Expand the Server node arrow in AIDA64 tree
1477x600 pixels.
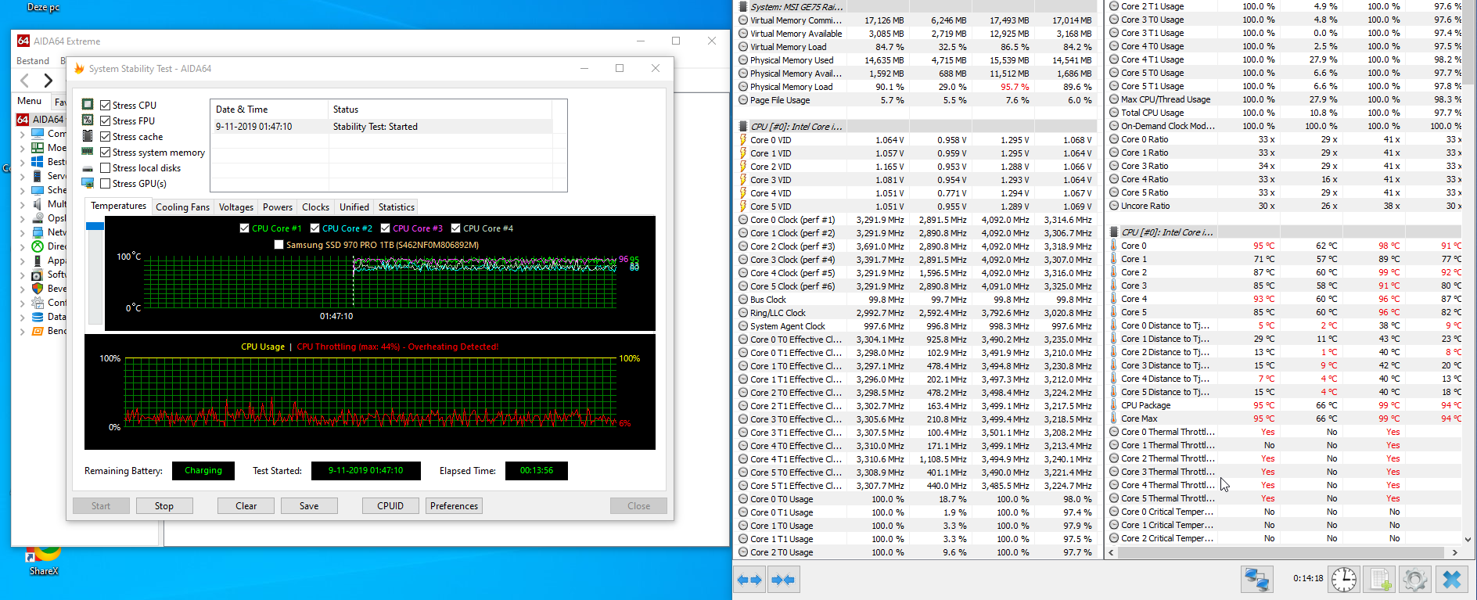[22, 176]
